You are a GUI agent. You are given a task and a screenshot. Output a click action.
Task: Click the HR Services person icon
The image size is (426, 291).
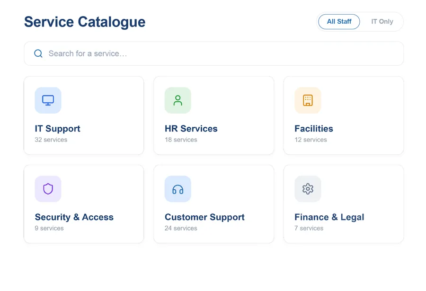pos(177,100)
